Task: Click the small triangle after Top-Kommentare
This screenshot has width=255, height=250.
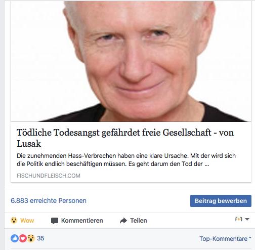Action: click(x=250, y=238)
